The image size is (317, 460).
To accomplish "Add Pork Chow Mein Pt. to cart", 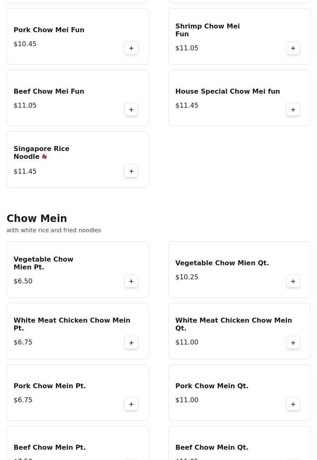I will [x=131, y=404].
